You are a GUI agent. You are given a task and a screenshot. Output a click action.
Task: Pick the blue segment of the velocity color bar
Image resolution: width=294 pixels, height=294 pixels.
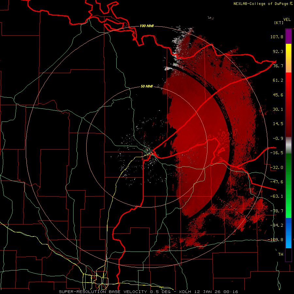click(x=288, y=233)
